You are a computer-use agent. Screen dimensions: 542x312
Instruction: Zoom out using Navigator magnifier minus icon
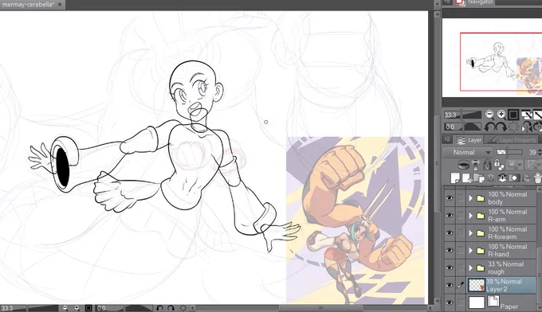point(489,115)
